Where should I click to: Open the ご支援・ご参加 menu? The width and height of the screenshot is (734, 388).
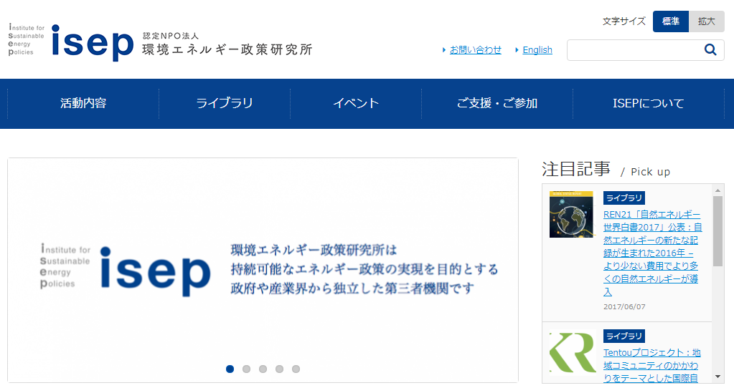tap(497, 103)
